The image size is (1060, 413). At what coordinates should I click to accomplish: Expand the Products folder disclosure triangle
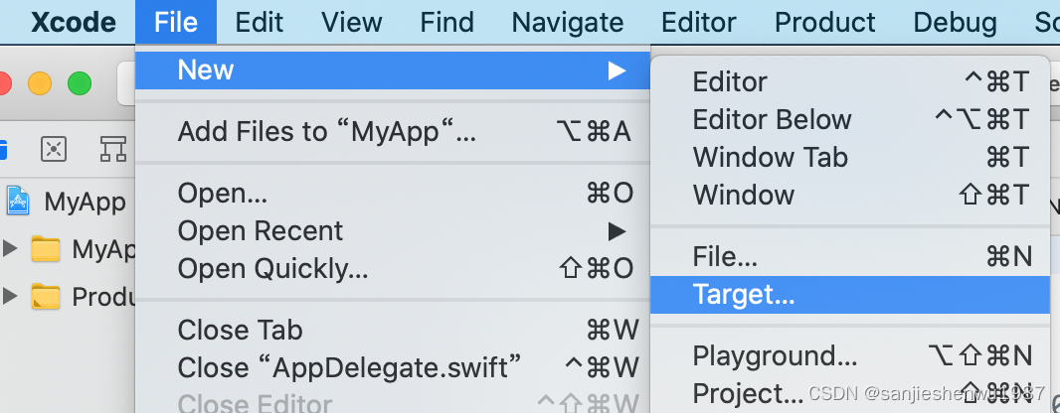click(10, 296)
